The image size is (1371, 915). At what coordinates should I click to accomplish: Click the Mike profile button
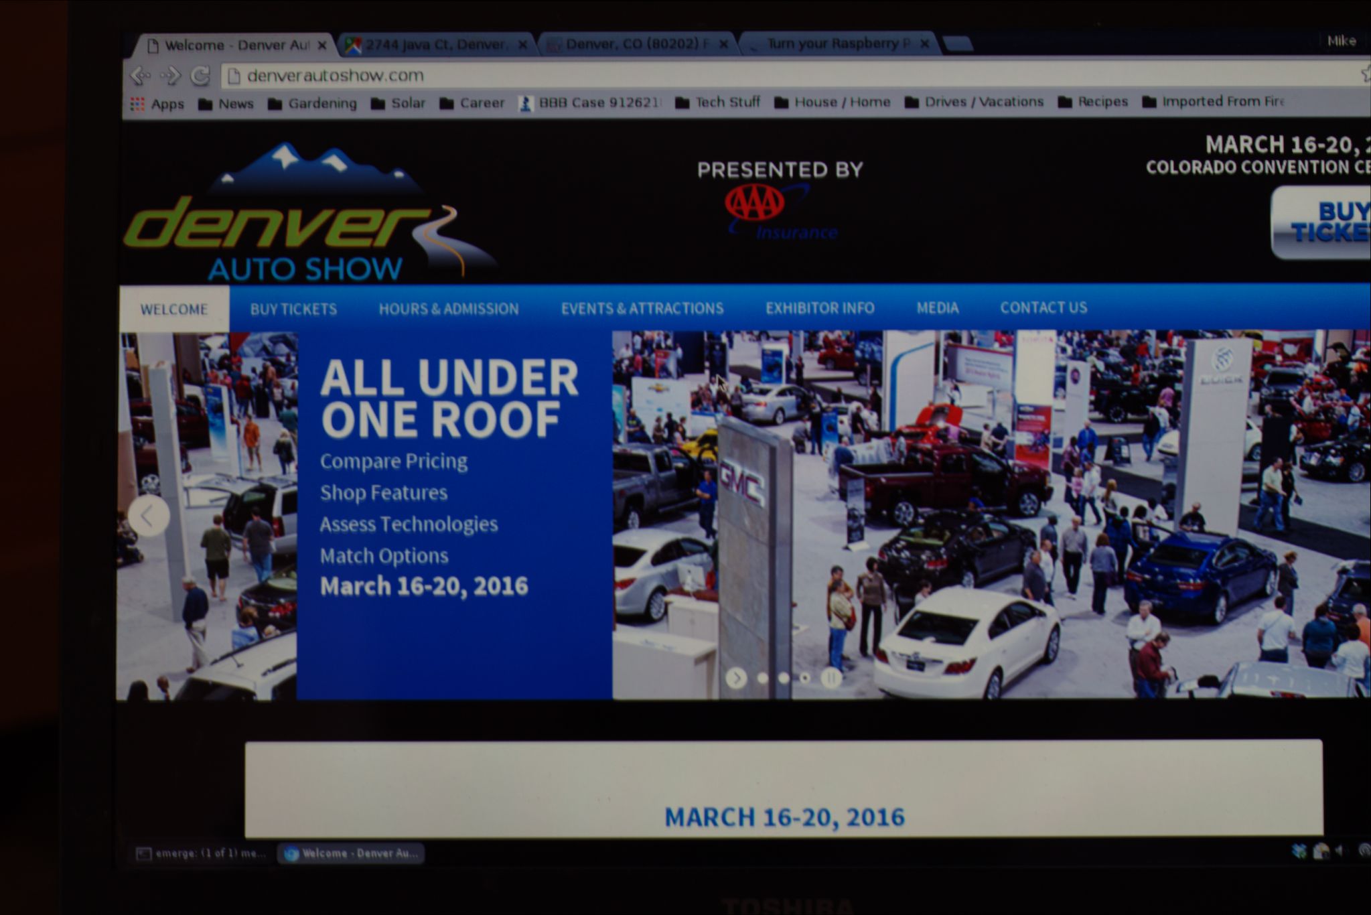[1342, 41]
